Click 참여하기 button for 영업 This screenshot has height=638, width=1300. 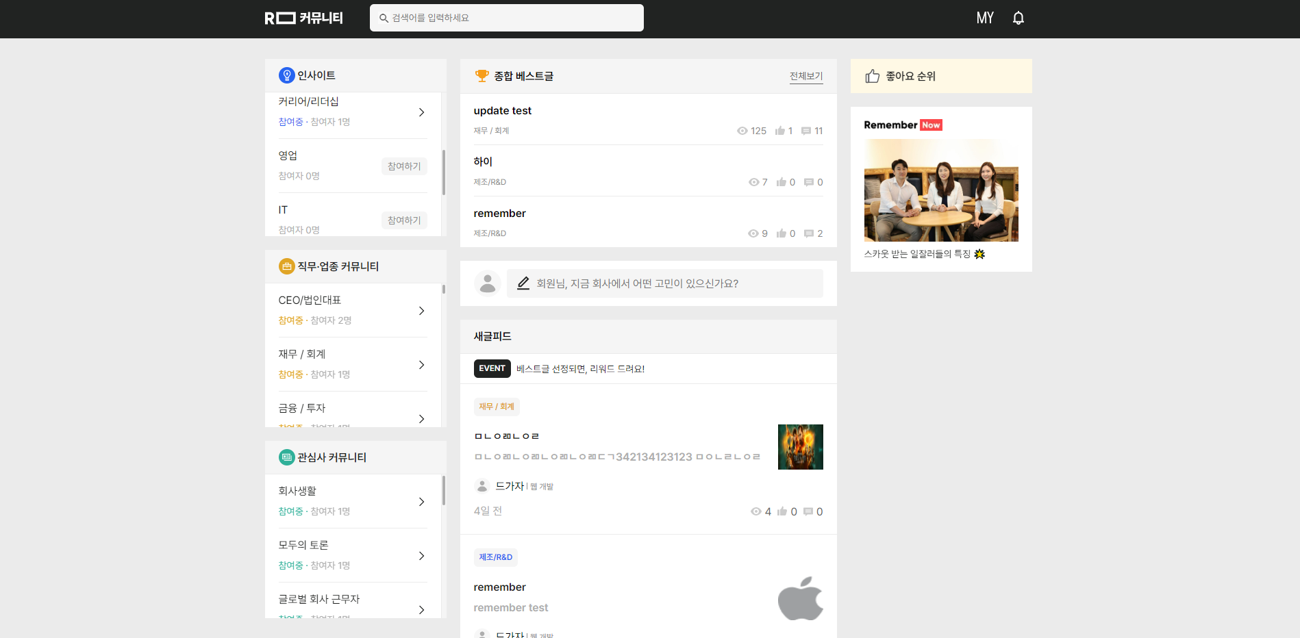[x=404, y=166]
